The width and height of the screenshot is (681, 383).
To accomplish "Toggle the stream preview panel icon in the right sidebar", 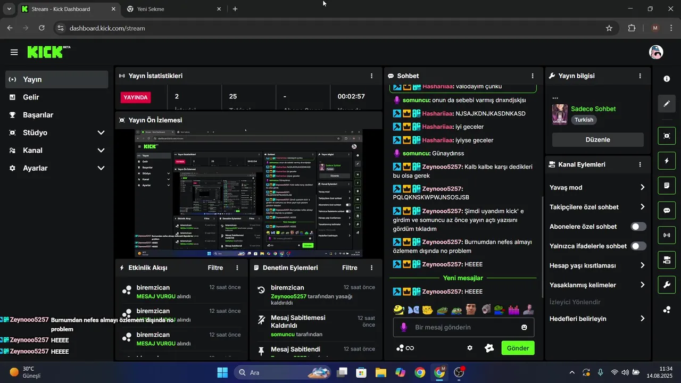I will click(x=667, y=136).
